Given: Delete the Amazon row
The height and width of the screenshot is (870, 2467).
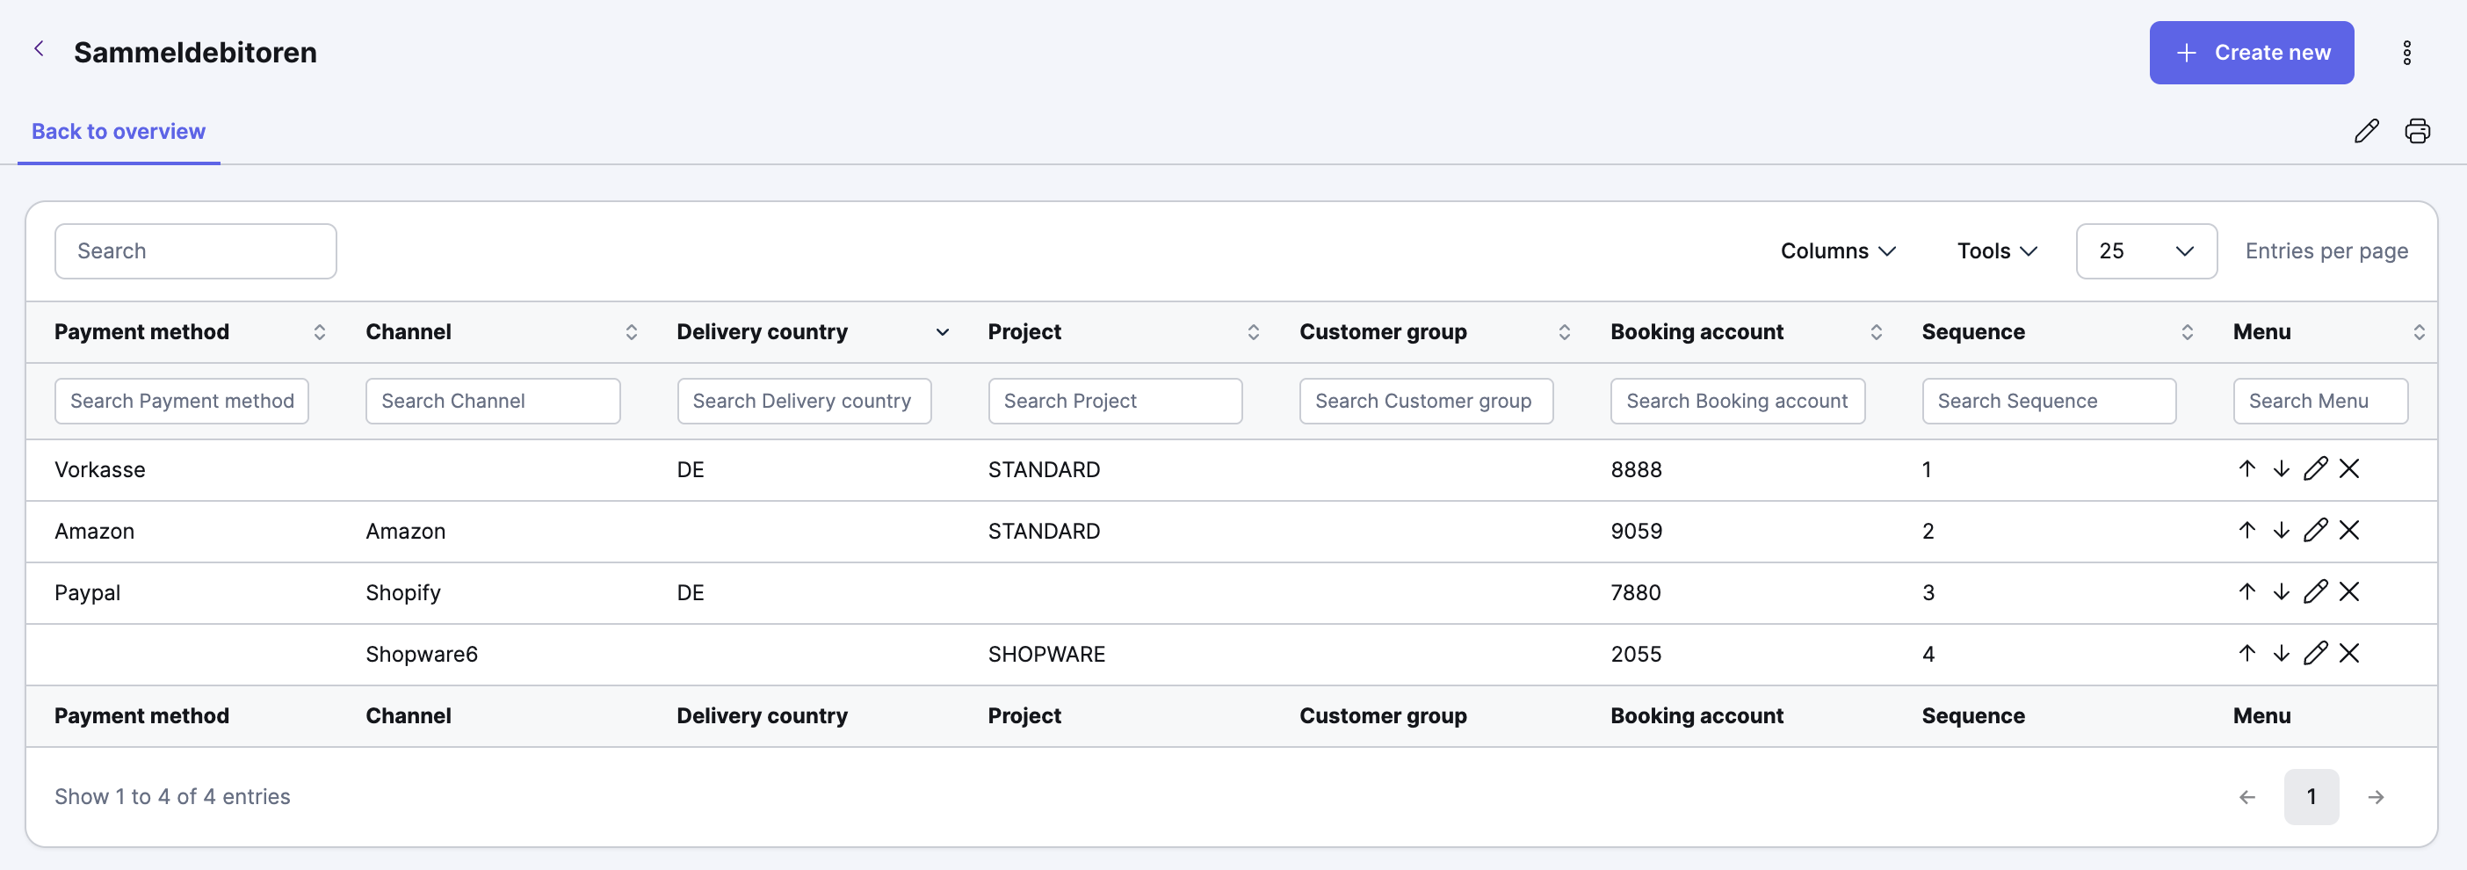Looking at the screenshot, I should 2349,530.
